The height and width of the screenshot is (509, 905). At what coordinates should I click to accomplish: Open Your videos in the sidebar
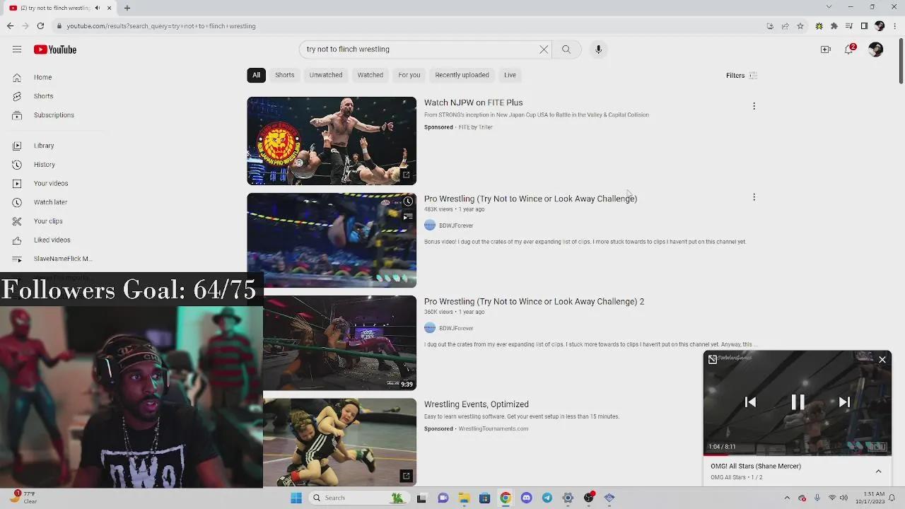tap(51, 184)
